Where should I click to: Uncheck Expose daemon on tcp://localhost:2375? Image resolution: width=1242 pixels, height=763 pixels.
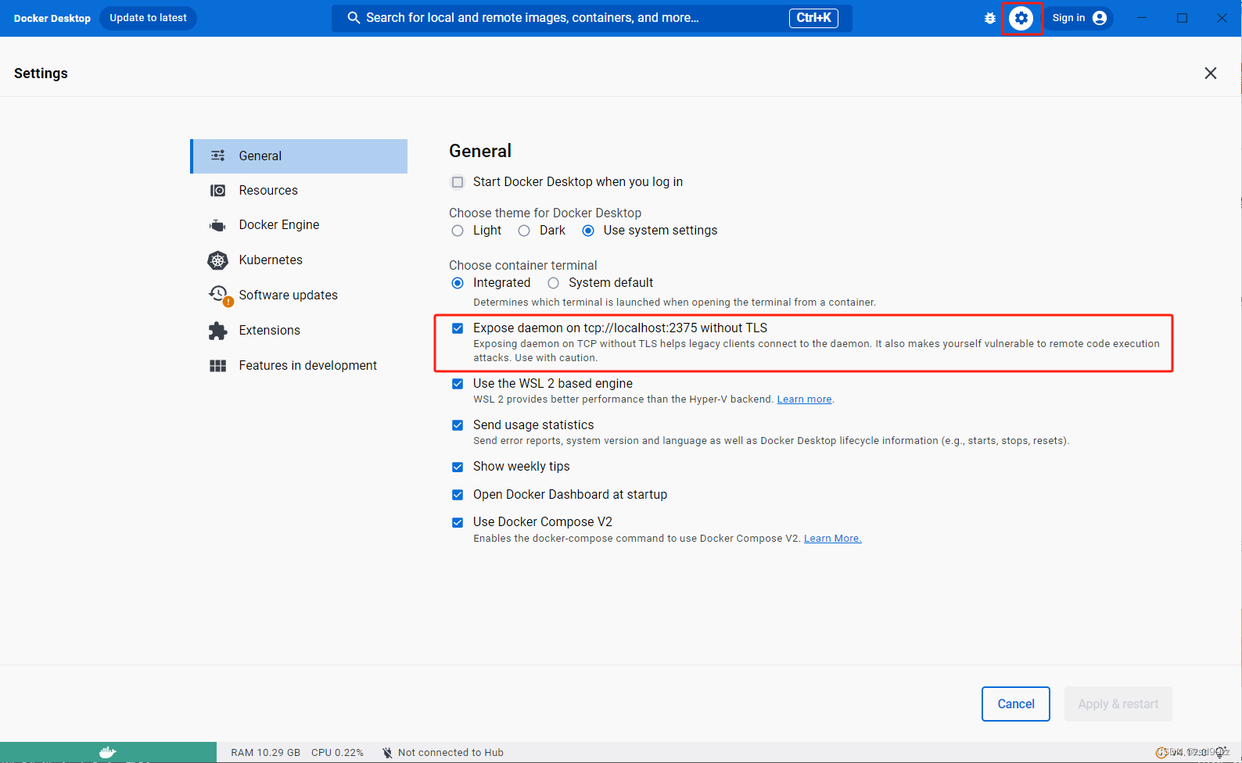click(458, 328)
